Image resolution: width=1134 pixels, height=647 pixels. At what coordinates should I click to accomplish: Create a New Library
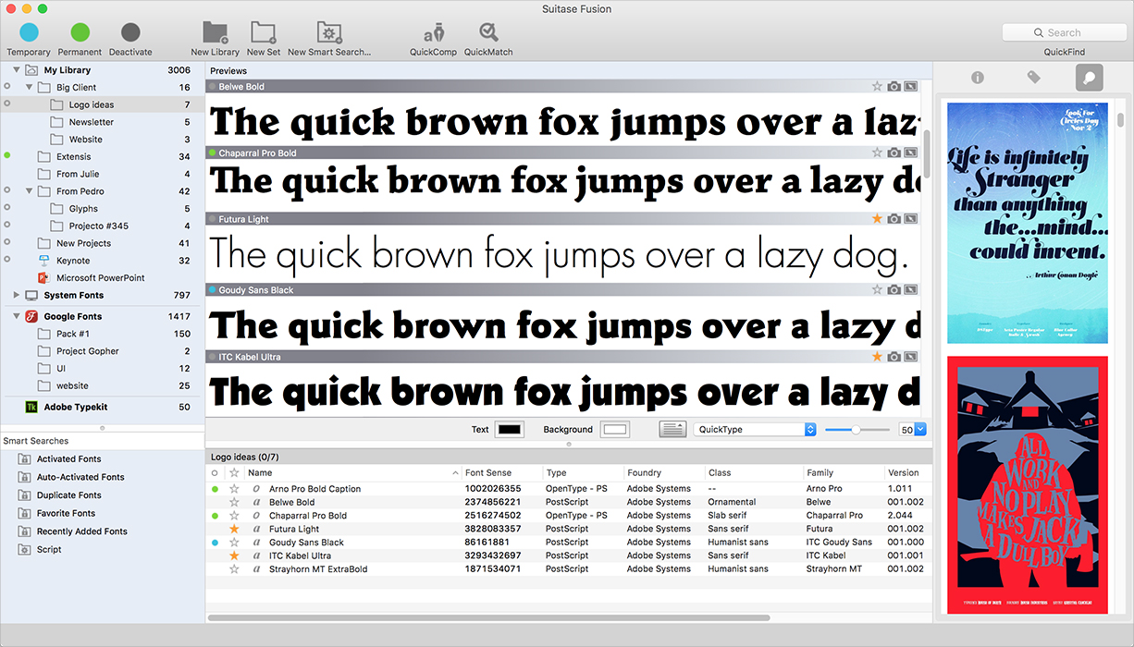tap(215, 33)
